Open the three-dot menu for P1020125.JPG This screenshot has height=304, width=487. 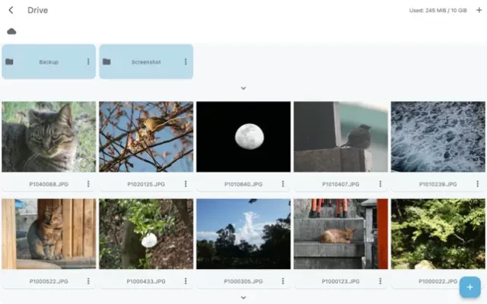tap(186, 184)
